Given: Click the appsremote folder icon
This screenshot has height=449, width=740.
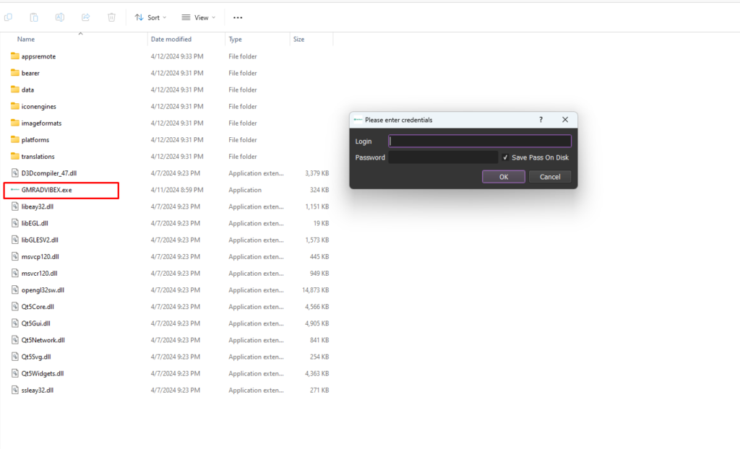Looking at the screenshot, I should (x=15, y=56).
